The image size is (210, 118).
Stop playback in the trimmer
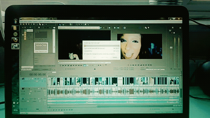[x=71, y=65]
